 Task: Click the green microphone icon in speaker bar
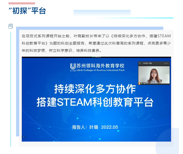click(140, 63)
